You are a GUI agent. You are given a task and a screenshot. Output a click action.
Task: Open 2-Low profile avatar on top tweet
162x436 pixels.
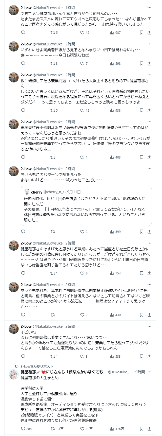[14, 10]
